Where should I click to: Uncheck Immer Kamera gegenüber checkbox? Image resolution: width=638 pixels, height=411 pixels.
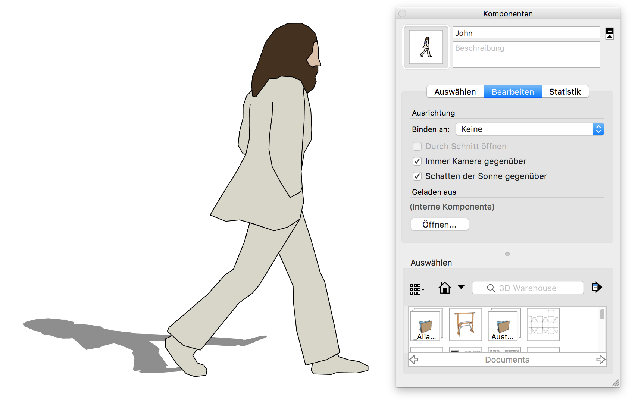coord(417,161)
